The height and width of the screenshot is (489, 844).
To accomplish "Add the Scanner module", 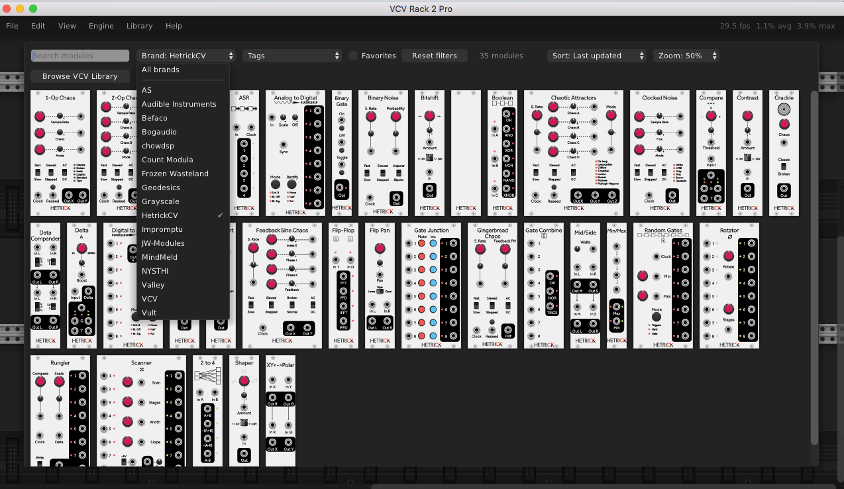I will click(x=141, y=411).
